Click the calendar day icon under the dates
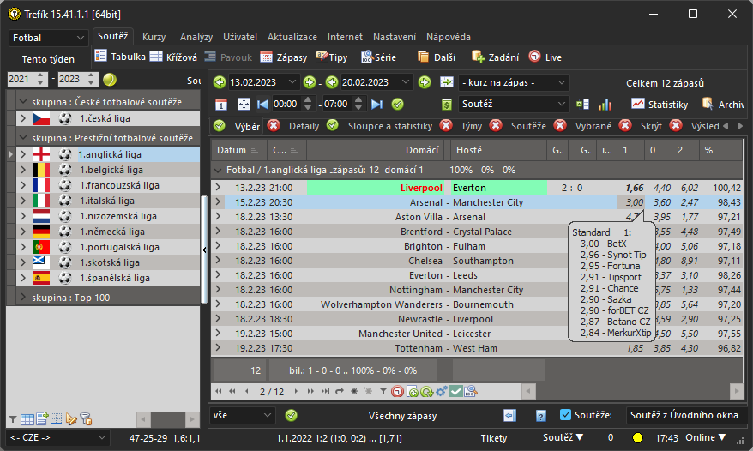The height and width of the screenshot is (451, 753). coord(221,105)
